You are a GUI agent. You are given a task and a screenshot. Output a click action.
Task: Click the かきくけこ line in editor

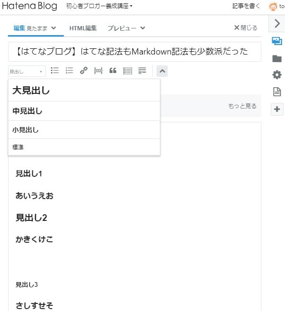35,239
